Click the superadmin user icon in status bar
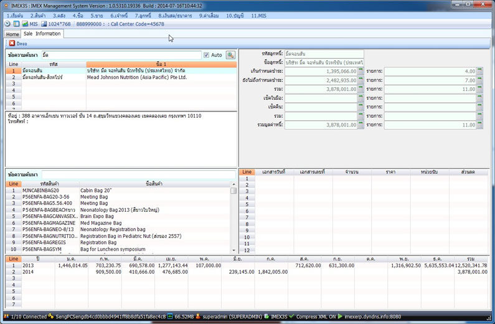This screenshot has height=324, width=495. 199,317
